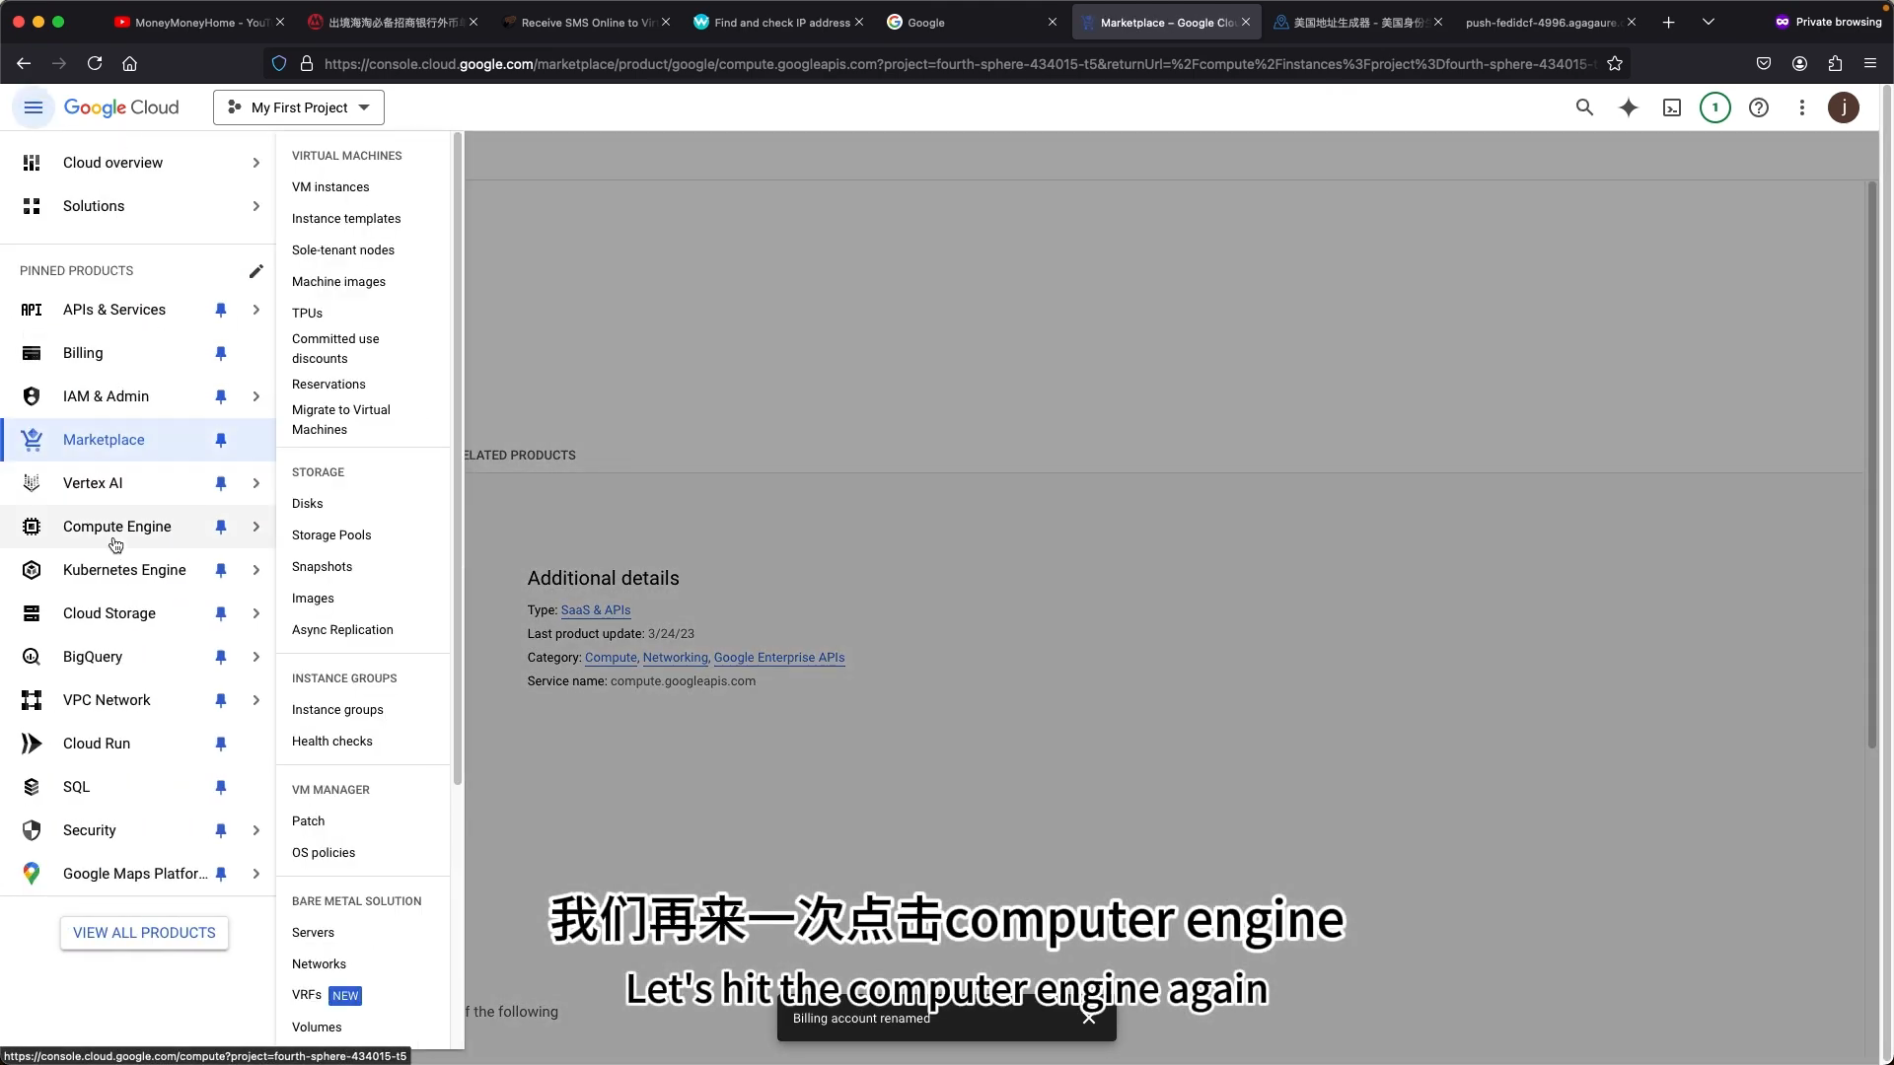Dismiss Billing account renamed notification
Image resolution: width=1894 pixels, height=1065 pixels.
tap(1089, 1018)
